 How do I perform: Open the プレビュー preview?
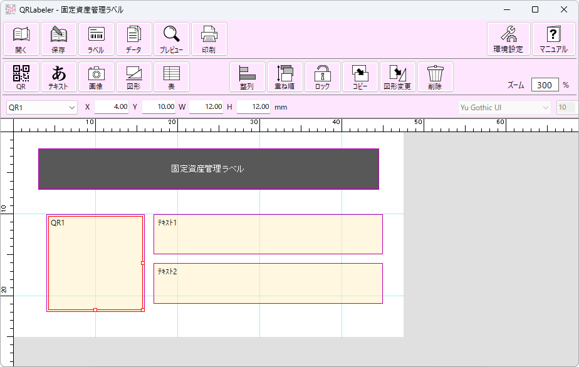171,38
